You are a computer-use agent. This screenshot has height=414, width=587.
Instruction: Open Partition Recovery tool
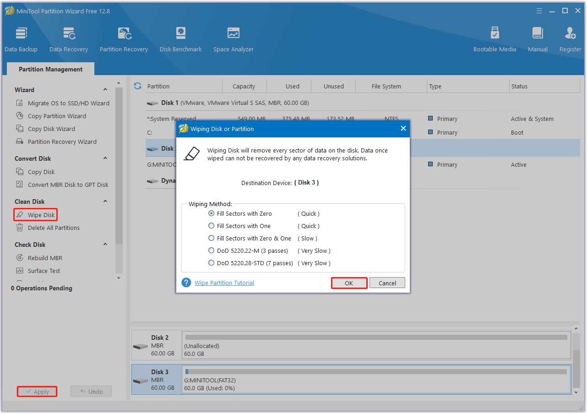pos(124,39)
